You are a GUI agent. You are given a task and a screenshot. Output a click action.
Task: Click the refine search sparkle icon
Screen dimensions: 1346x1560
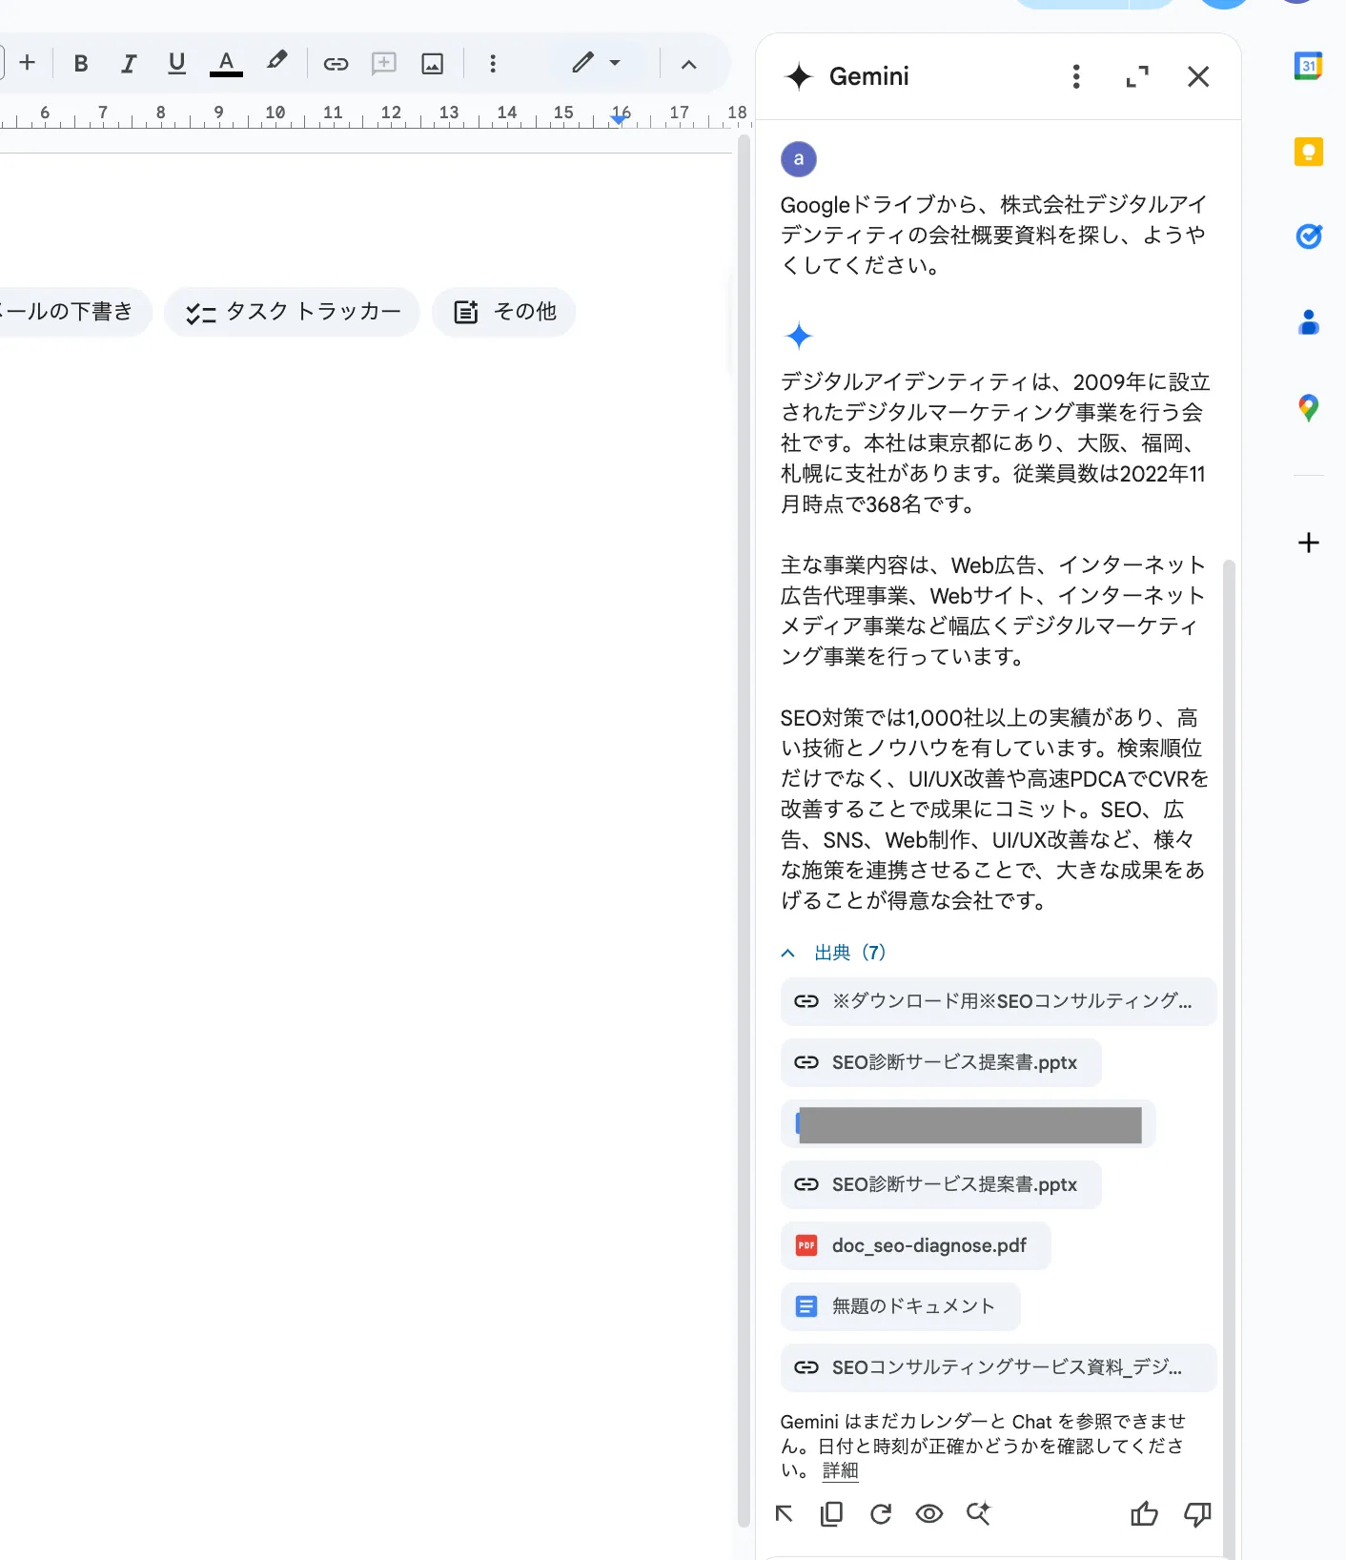[978, 1513]
